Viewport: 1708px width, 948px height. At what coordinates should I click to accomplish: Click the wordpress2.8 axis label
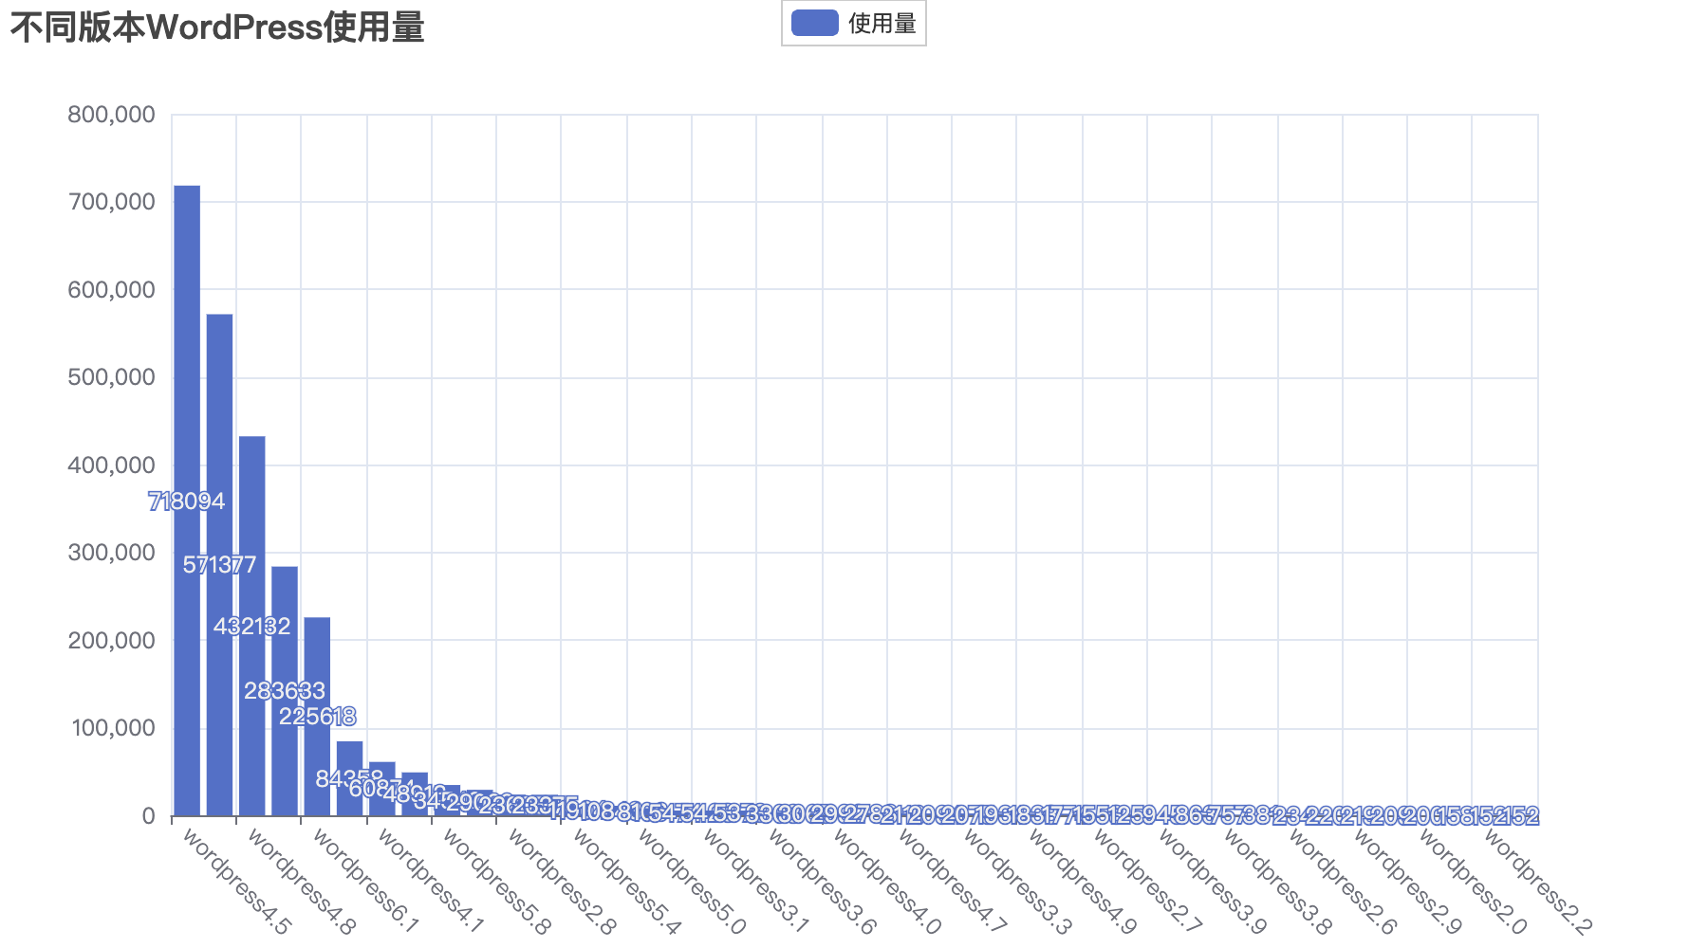point(561,882)
